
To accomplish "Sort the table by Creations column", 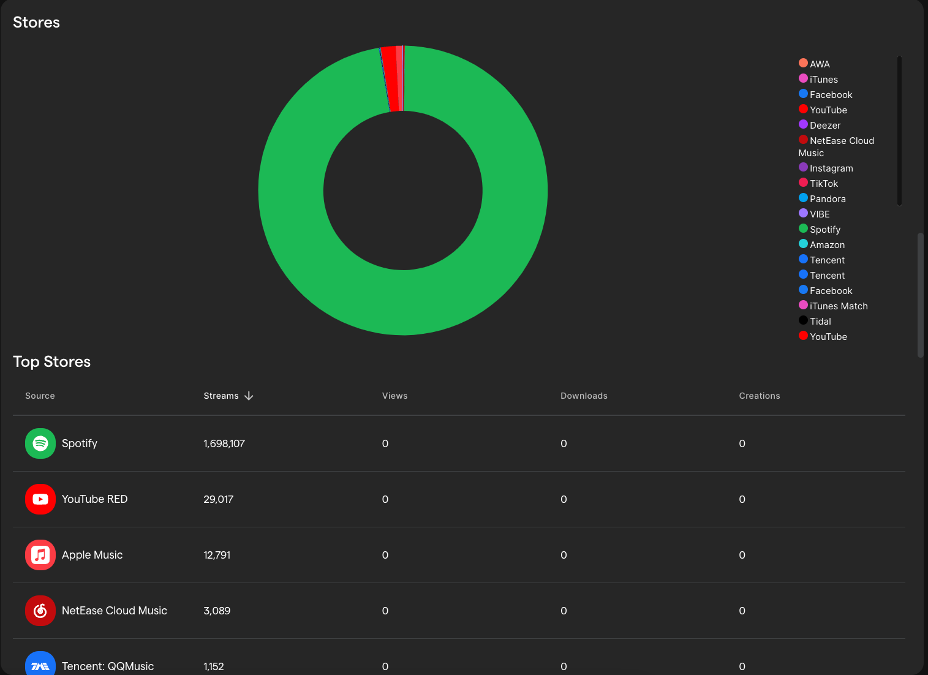I will pyautogui.click(x=760, y=396).
